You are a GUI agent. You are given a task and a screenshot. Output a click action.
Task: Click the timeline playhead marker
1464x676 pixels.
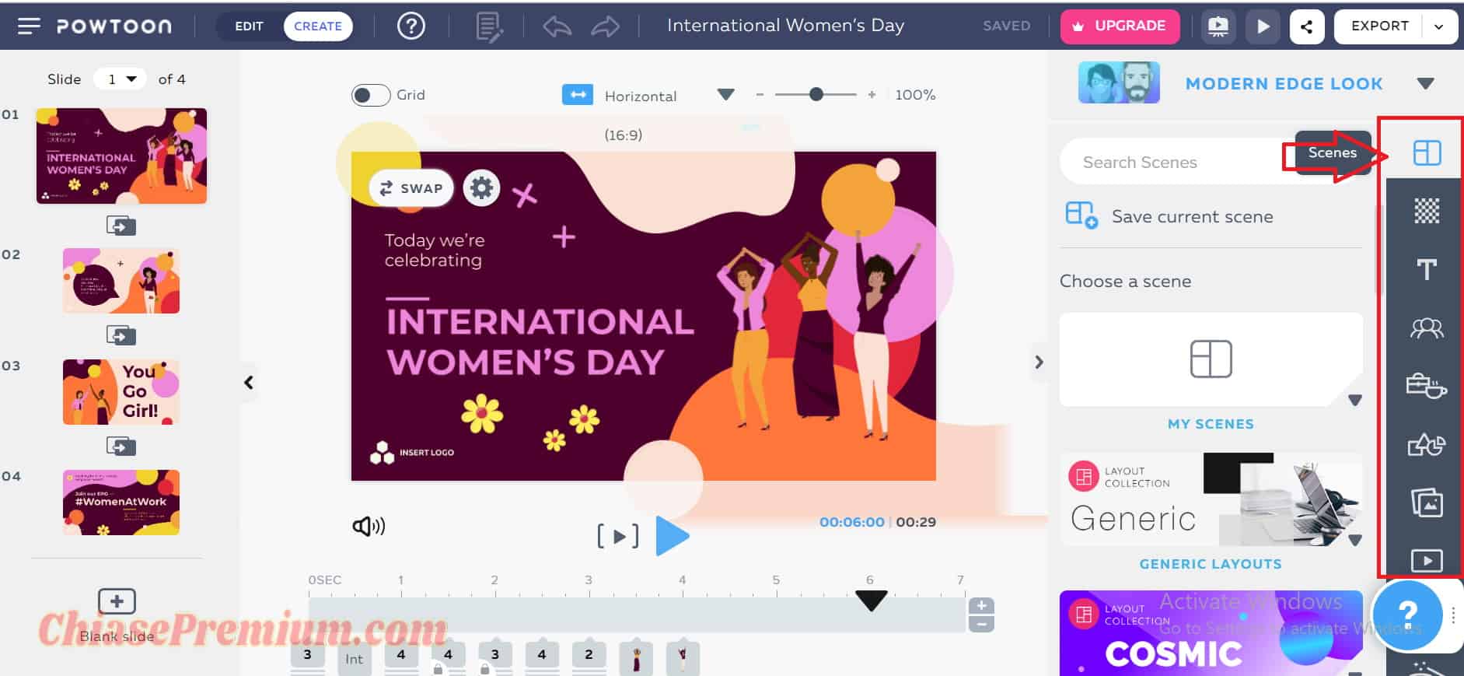[x=871, y=601]
